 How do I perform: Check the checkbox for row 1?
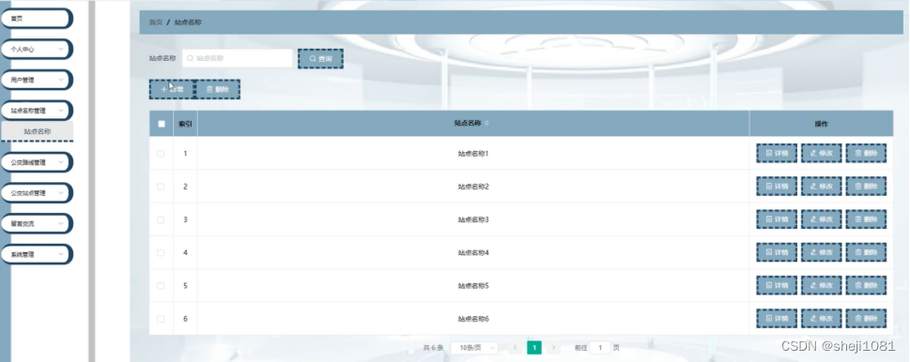pos(161,154)
